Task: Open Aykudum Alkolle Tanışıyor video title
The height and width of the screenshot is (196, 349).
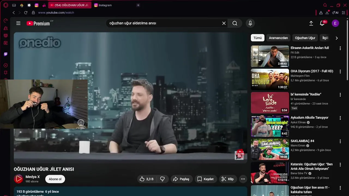Action: (x=309, y=118)
